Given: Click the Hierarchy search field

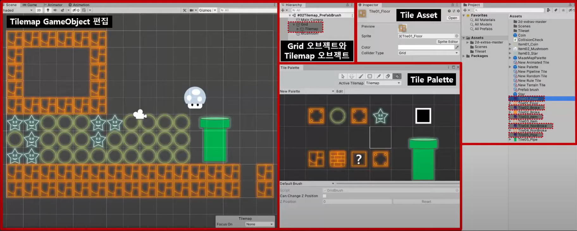Looking at the screenshot, I should (x=323, y=10).
